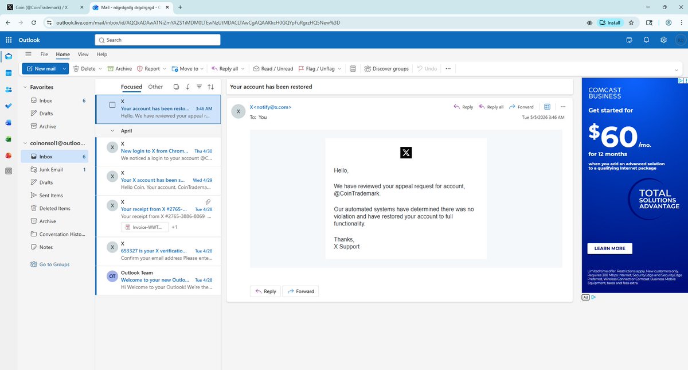This screenshot has width=688, height=370.
Task: Open notifications bell in Outlook header
Action: point(646,40)
